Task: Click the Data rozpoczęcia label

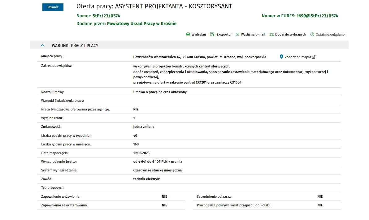Action: (x=55, y=153)
